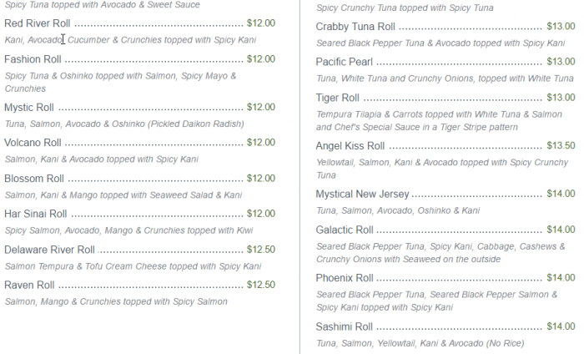Viewport: 584px width, 354px height.
Task: Click the Delaware River Roll name
Action: [x=50, y=250]
